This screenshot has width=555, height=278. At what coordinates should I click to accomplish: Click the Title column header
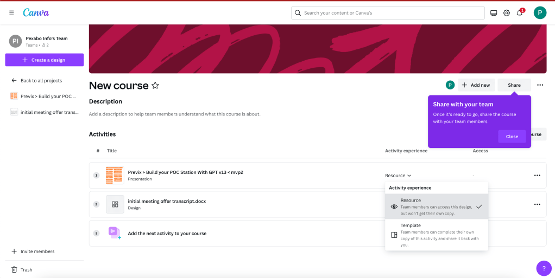pos(112,151)
